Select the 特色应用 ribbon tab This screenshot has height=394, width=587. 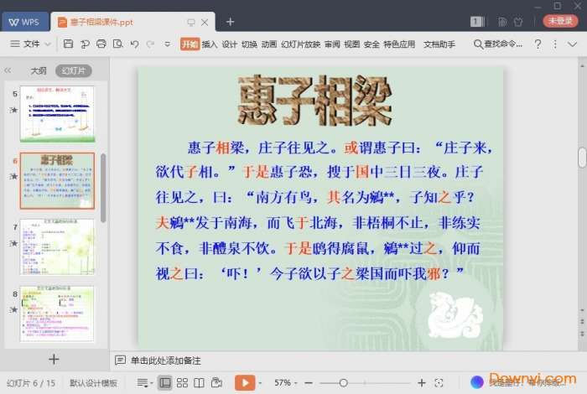coord(399,44)
